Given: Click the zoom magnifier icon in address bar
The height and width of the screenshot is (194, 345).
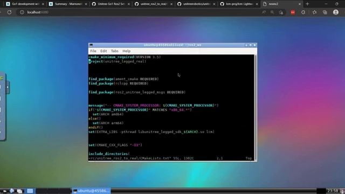Looking at the screenshot, I should click(272, 12).
